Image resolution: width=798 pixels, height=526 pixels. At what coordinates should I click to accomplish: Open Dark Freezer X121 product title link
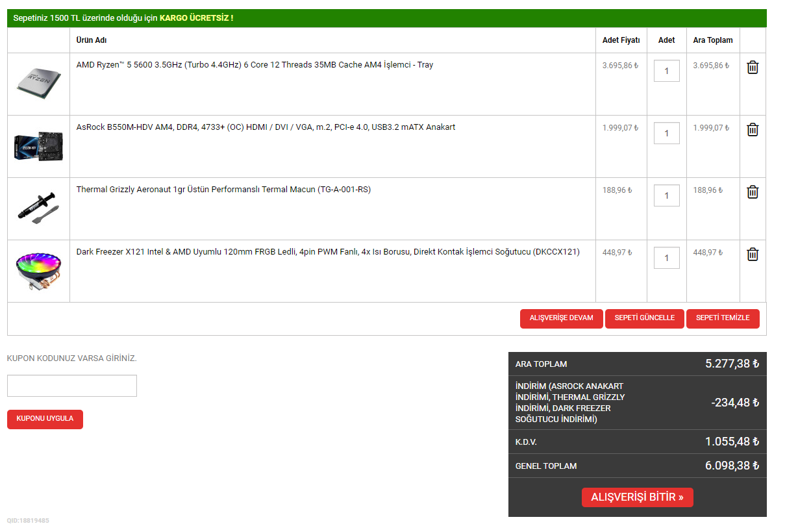click(328, 252)
